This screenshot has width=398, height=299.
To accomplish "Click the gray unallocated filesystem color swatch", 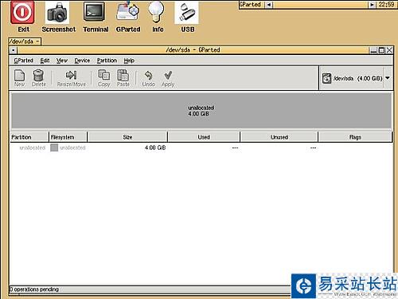I will [54, 148].
